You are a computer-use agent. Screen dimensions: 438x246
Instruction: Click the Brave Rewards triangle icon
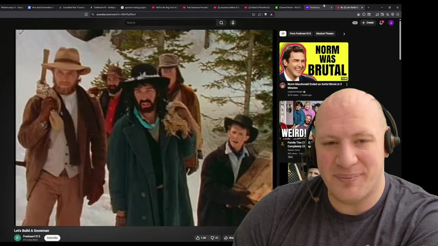(271, 14)
